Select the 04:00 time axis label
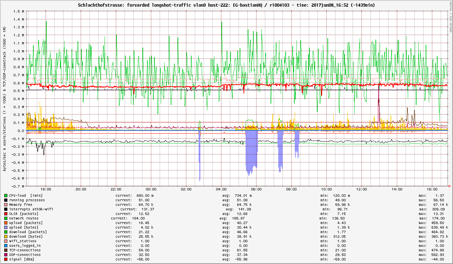 pyautogui.click(x=221, y=189)
